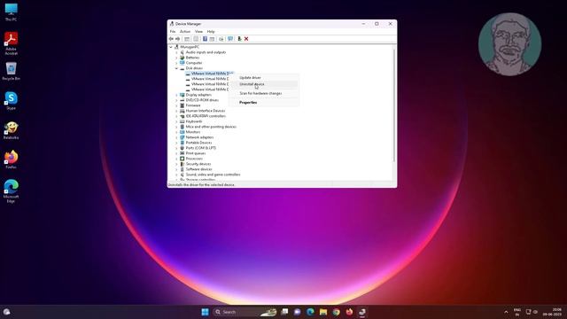The image size is (567, 319).
Task: Open This PC desktop icon
Action: click(11, 12)
